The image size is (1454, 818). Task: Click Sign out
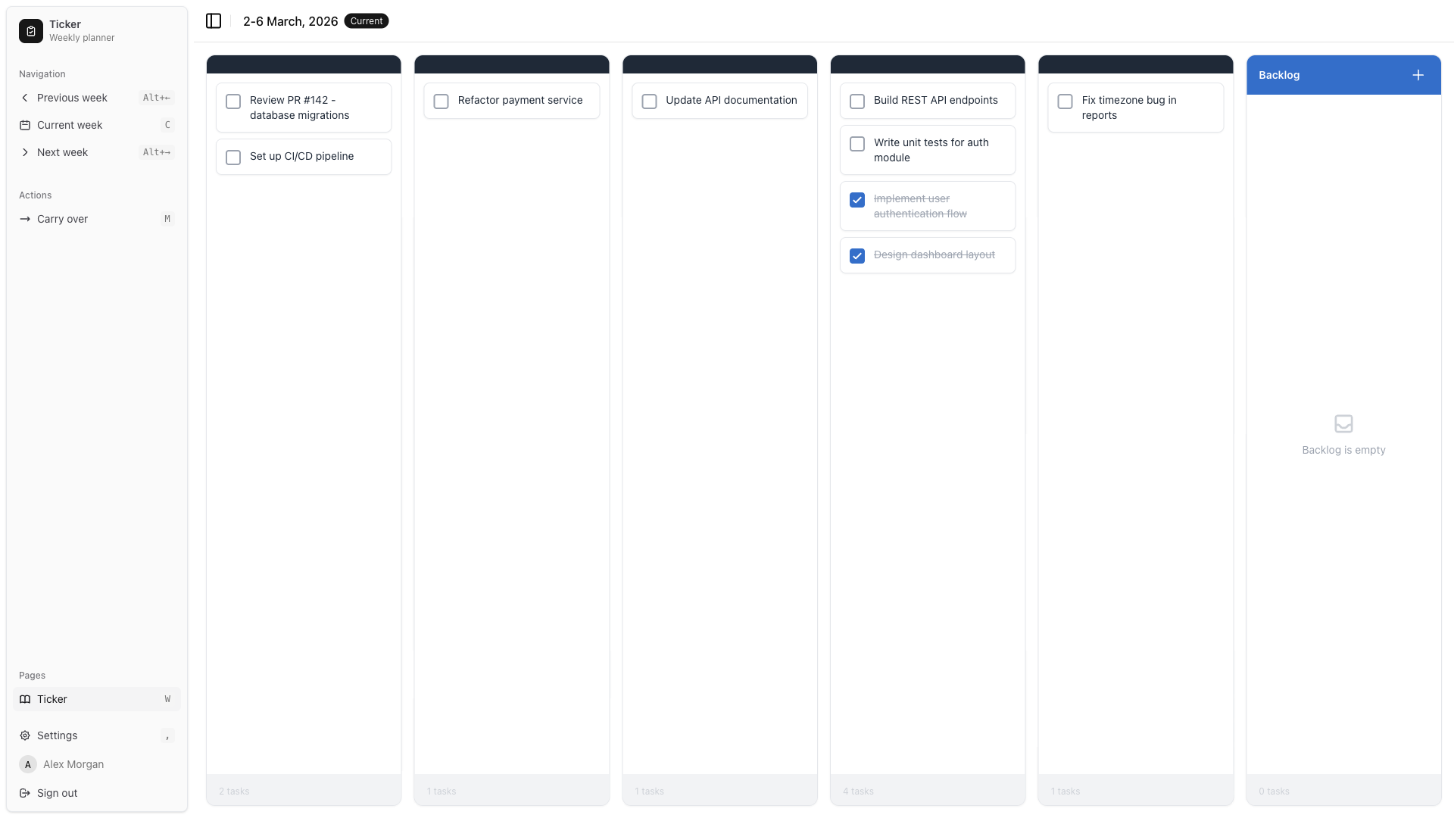(56, 793)
